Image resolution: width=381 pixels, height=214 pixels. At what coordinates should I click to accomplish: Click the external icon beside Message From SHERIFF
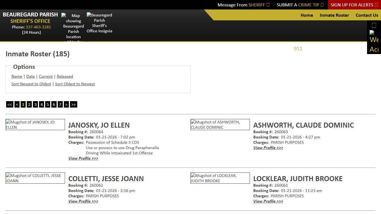pos(268,5)
